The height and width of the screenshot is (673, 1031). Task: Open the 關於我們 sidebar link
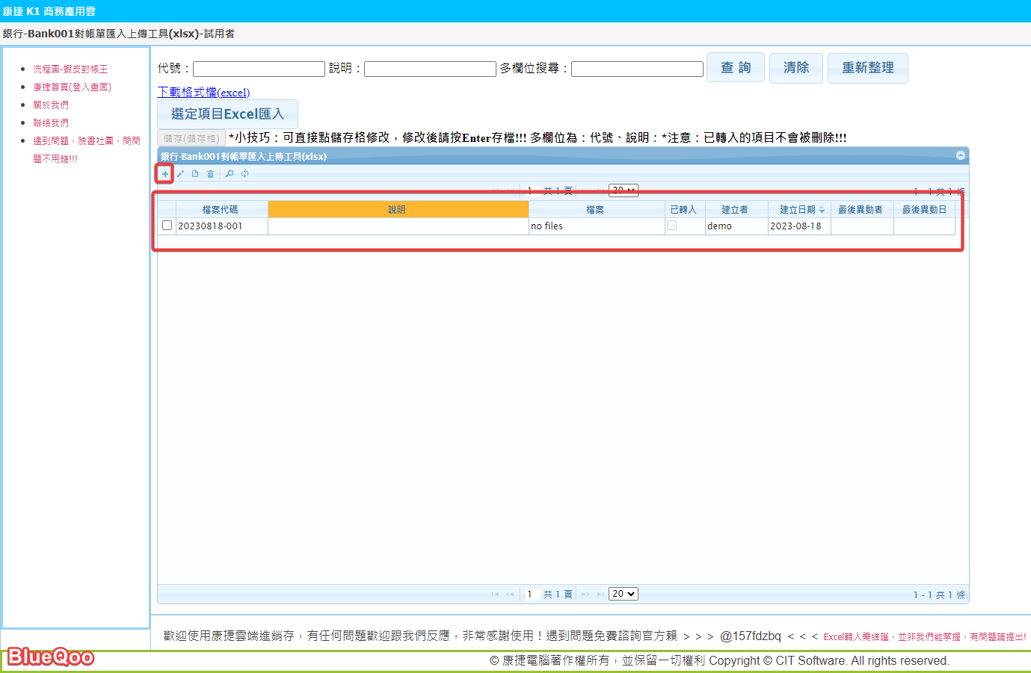tap(51, 105)
